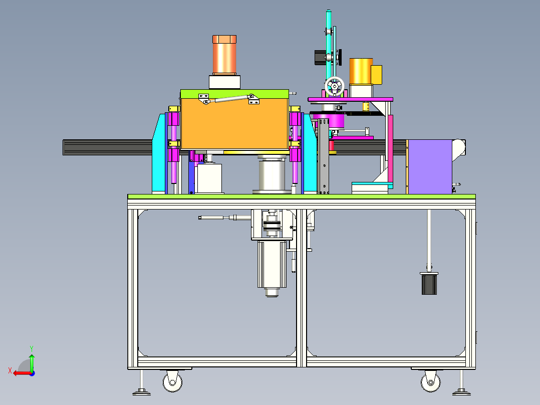Select the magenta top plate under the handwheel
This screenshot has height=405, width=540.
pyautogui.click(x=350, y=99)
